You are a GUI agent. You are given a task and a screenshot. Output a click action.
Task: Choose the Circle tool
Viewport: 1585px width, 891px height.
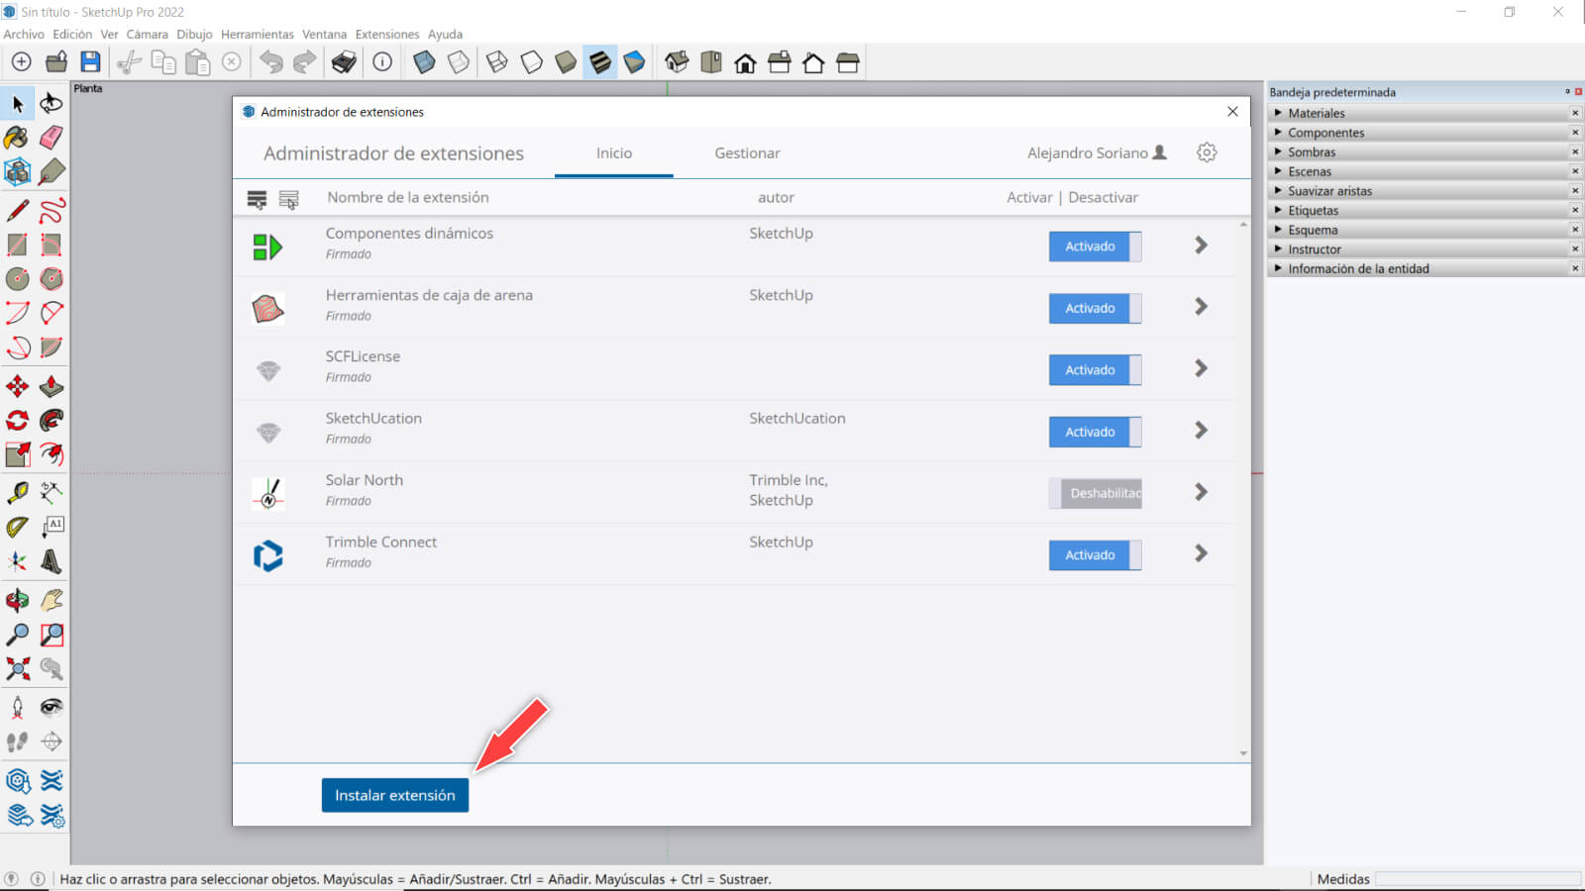tap(17, 279)
